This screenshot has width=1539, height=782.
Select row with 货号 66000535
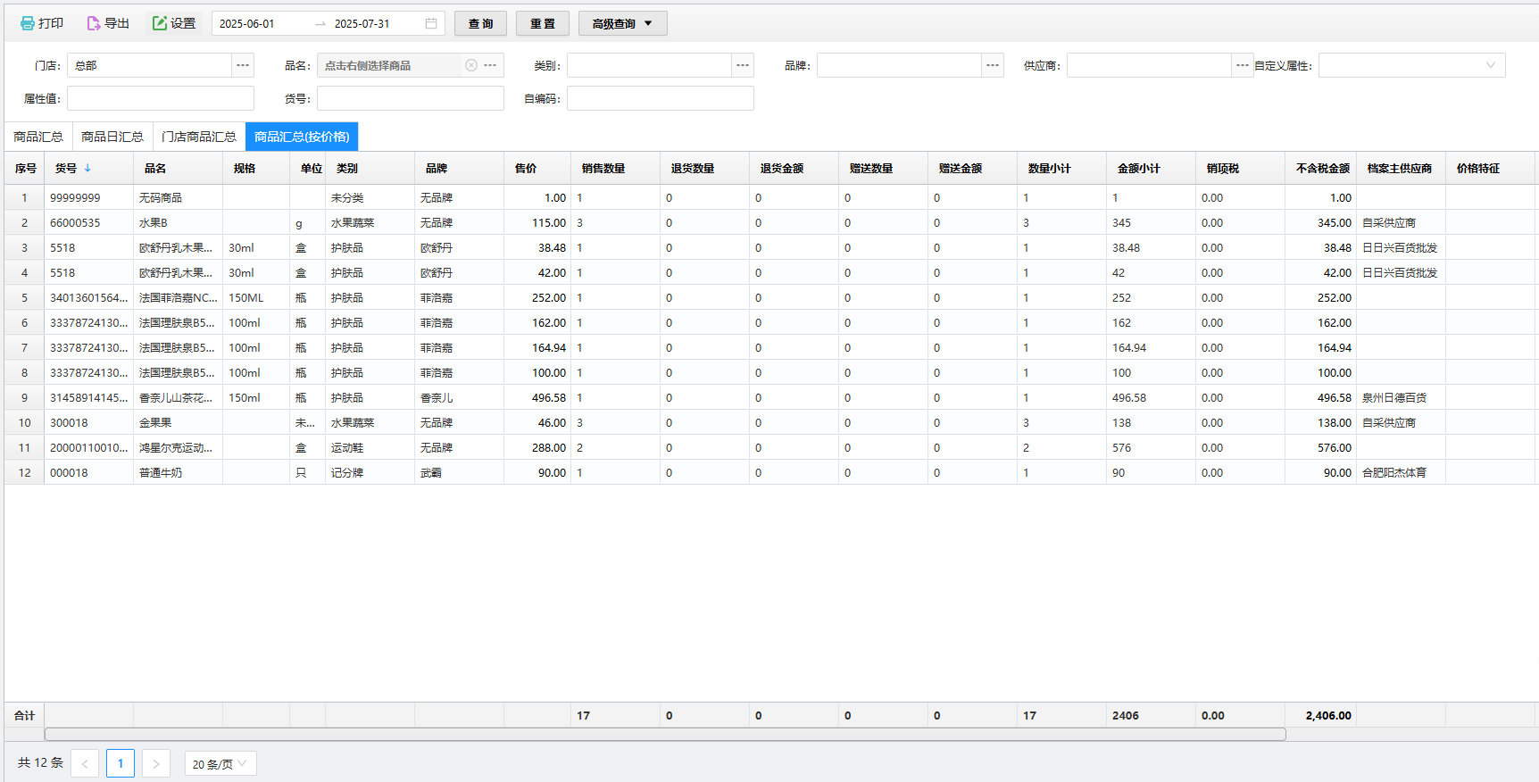click(x=769, y=222)
